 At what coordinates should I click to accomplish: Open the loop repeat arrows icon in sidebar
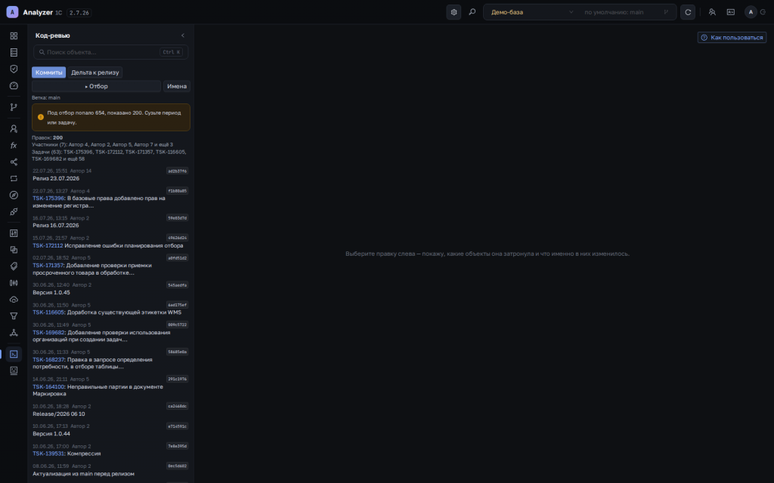(x=14, y=178)
